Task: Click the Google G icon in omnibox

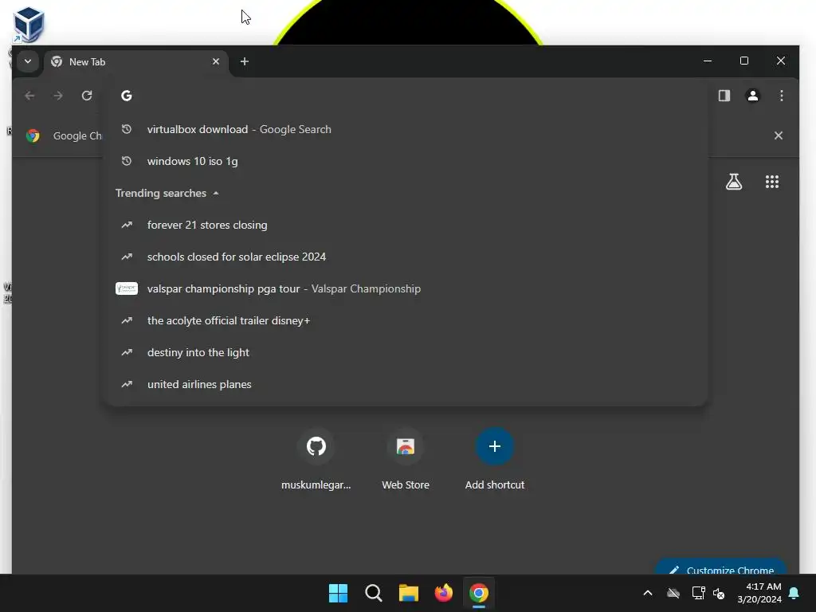Action: pos(127,96)
